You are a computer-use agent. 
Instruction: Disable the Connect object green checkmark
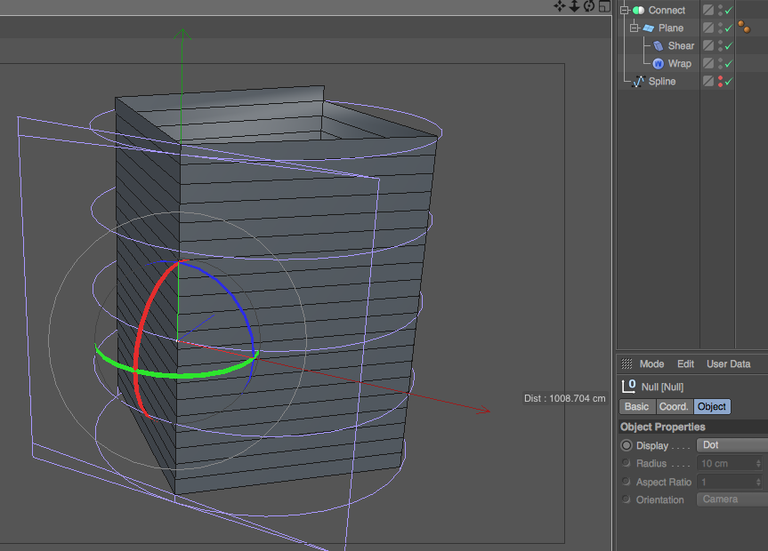click(729, 11)
